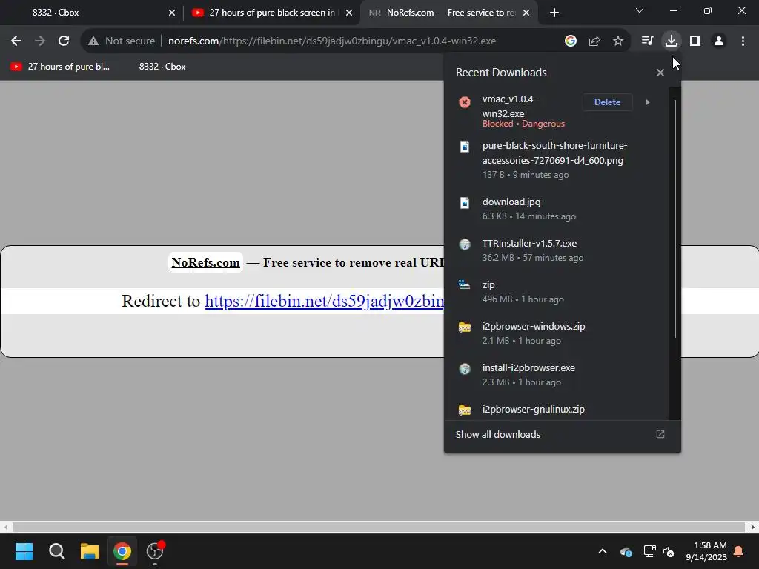Screen dimensions: 759x569
Task: Follow the filebin.net redirect link
Action: click(x=325, y=301)
